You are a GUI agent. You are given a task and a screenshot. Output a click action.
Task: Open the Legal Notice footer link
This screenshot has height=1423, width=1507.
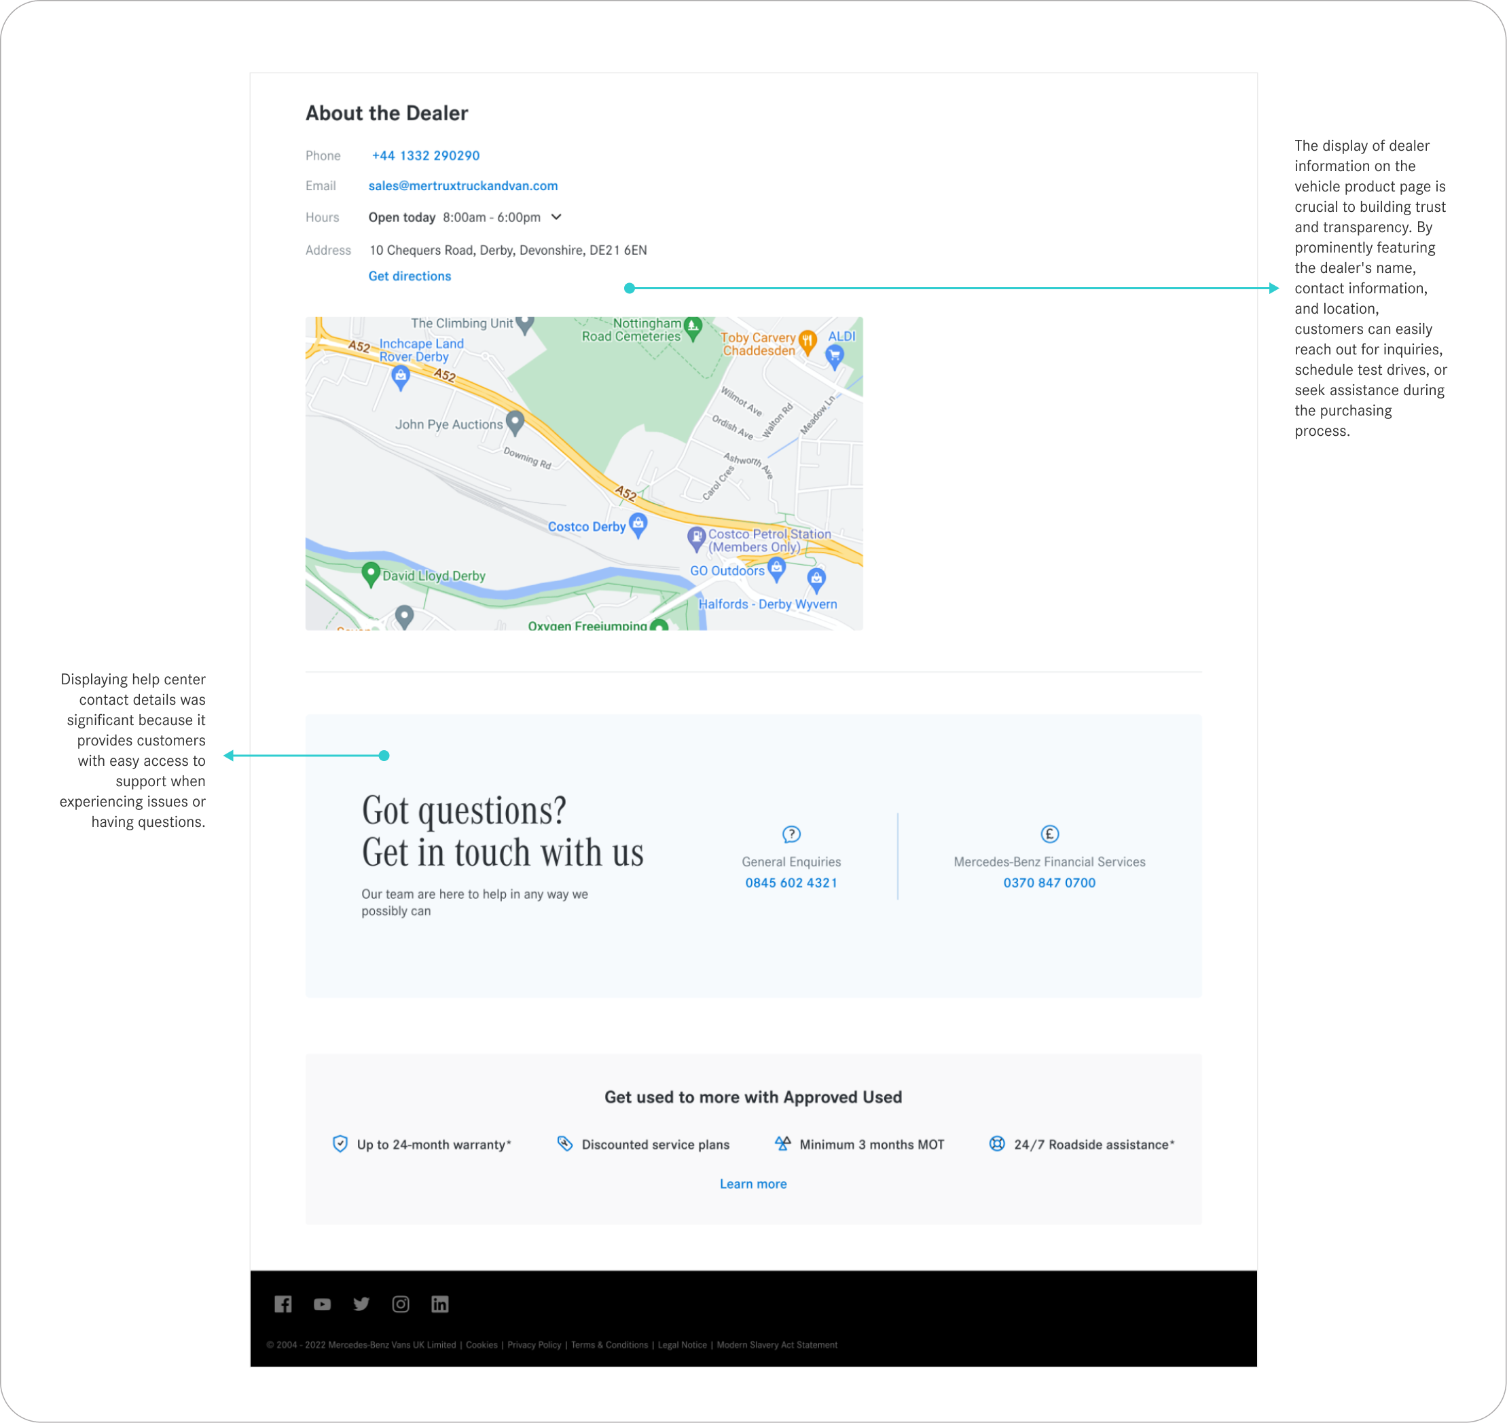(x=682, y=1345)
